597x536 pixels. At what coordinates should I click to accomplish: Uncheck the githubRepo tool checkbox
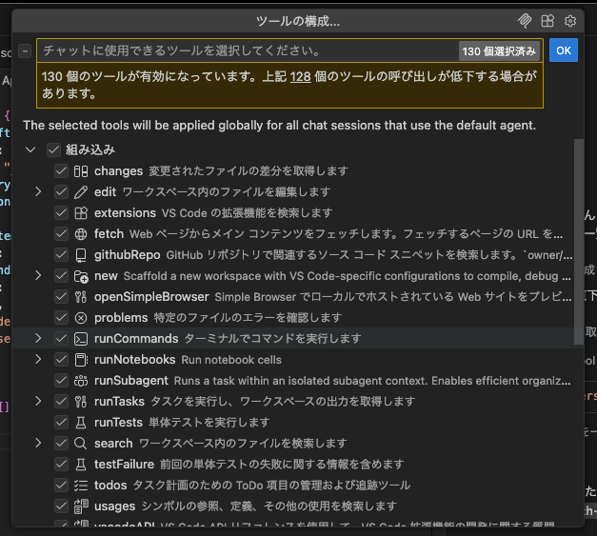[61, 255]
